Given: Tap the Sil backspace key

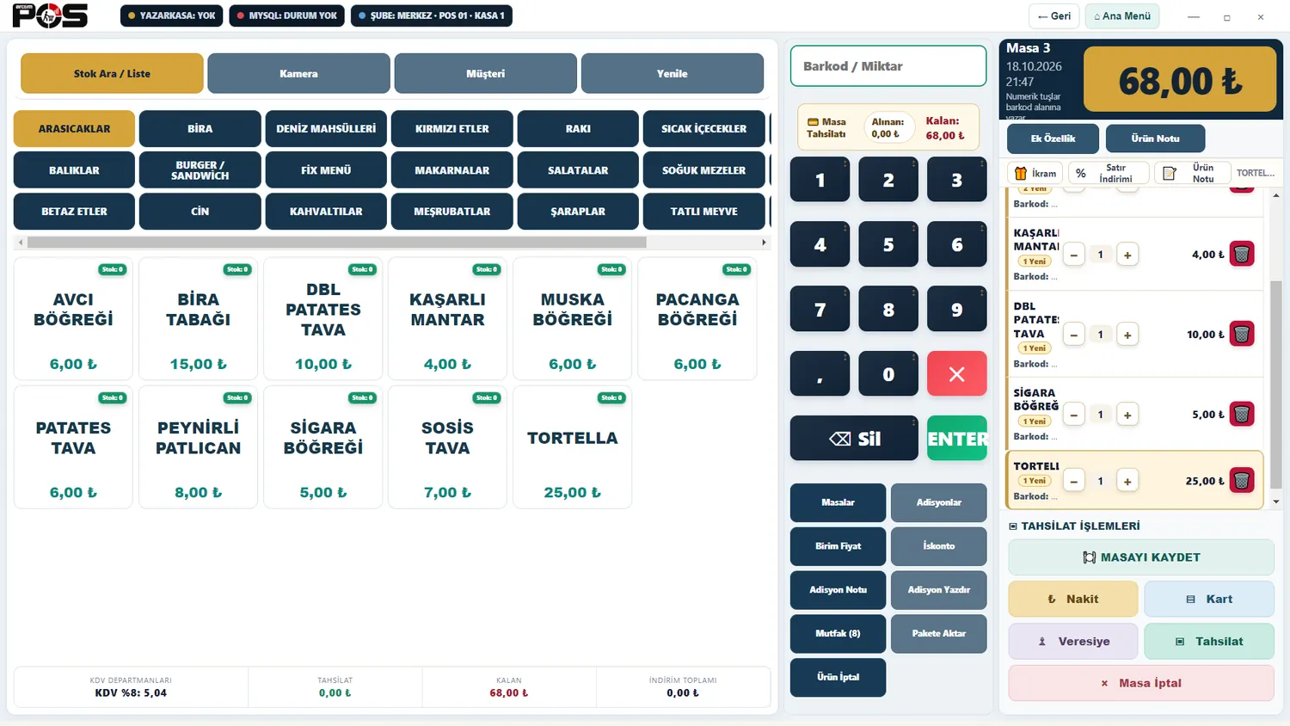Looking at the screenshot, I should [x=854, y=439].
